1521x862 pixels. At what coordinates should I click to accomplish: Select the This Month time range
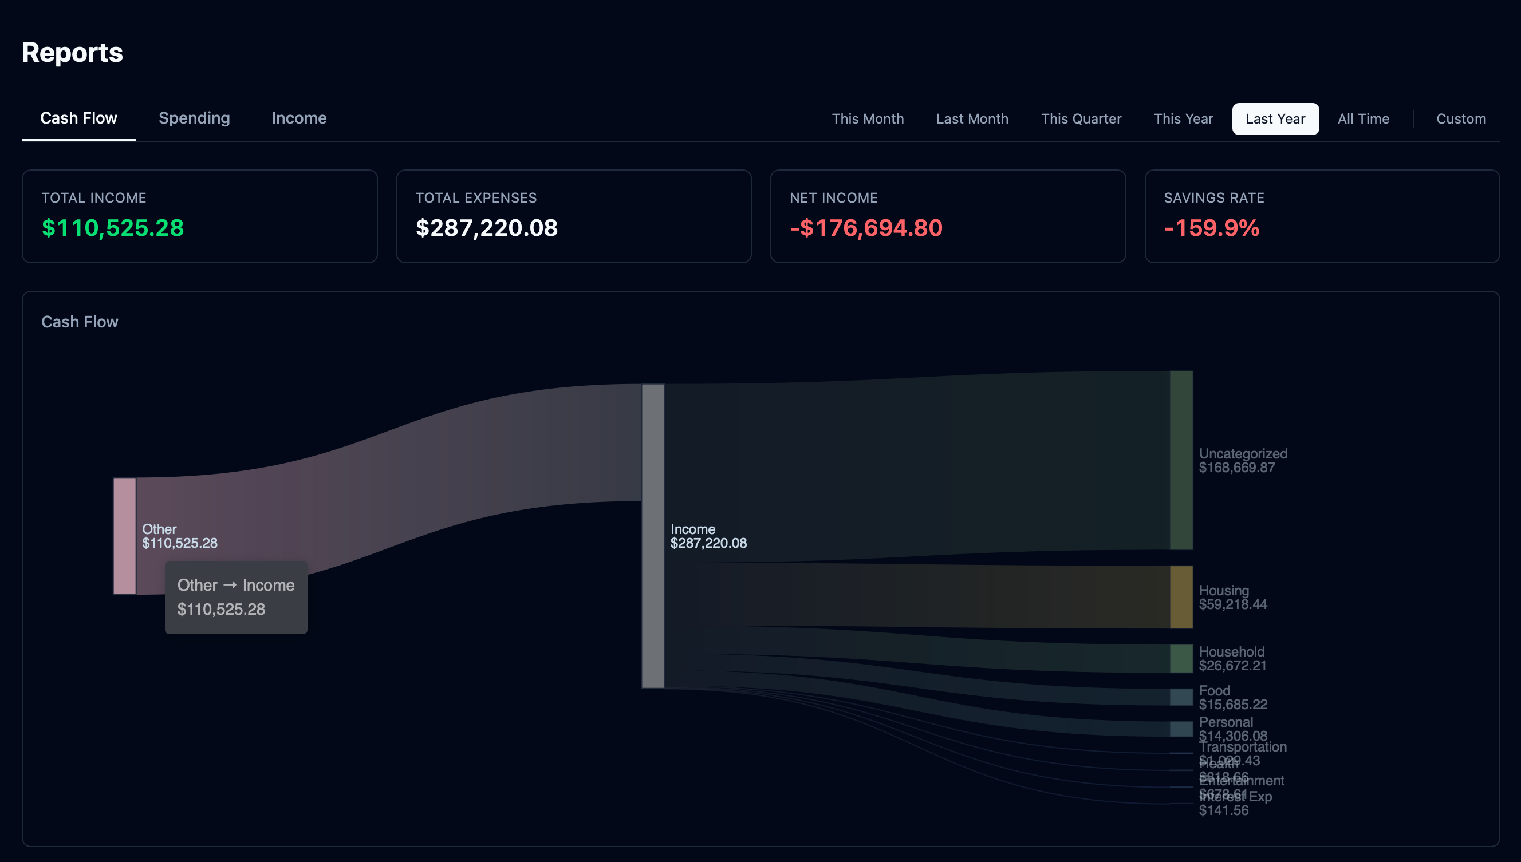click(868, 118)
